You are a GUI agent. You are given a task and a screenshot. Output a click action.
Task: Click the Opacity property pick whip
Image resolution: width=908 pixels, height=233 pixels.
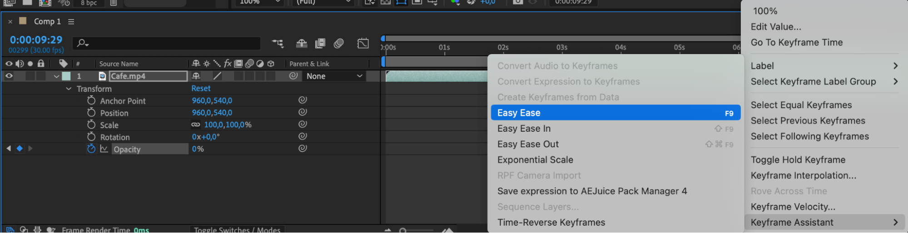point(303,148)
